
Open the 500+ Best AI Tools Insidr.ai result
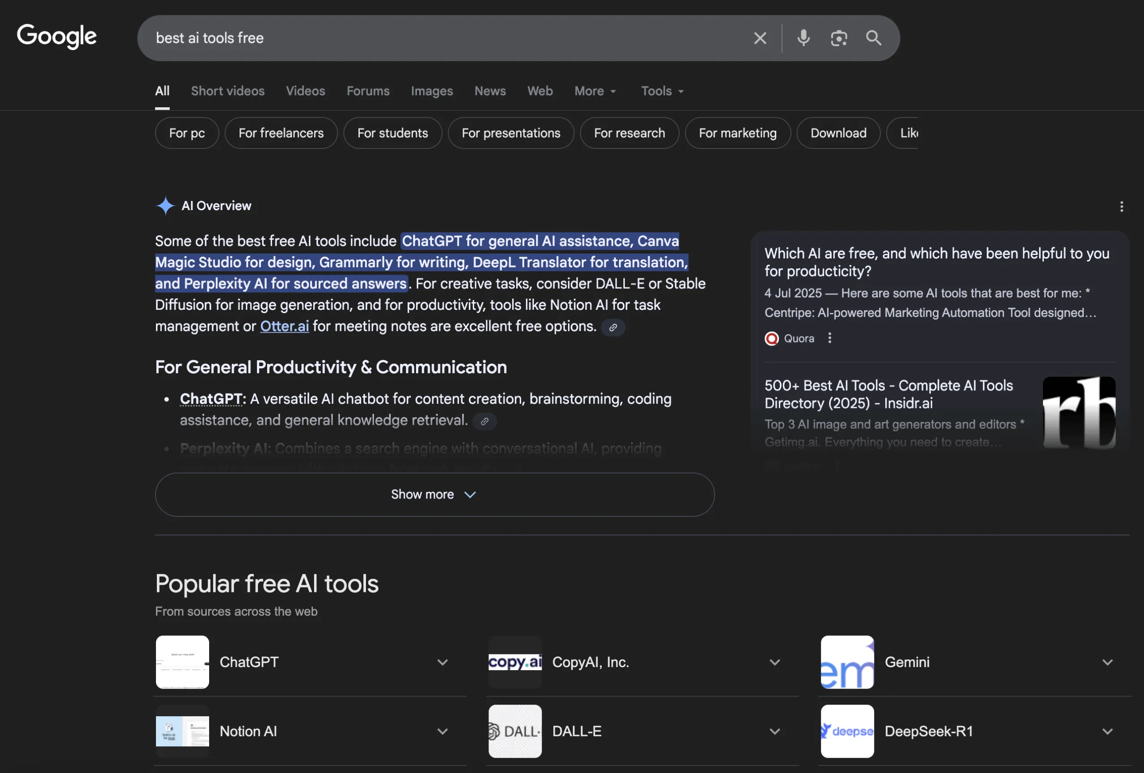tap(888, 394)
